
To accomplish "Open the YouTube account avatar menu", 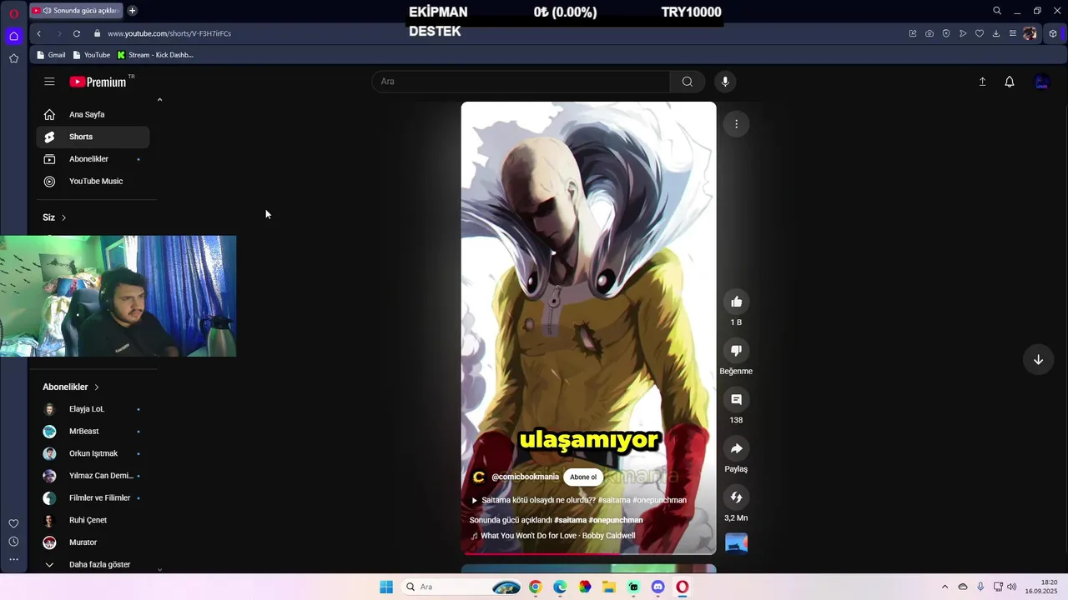I will [1041, 82].
